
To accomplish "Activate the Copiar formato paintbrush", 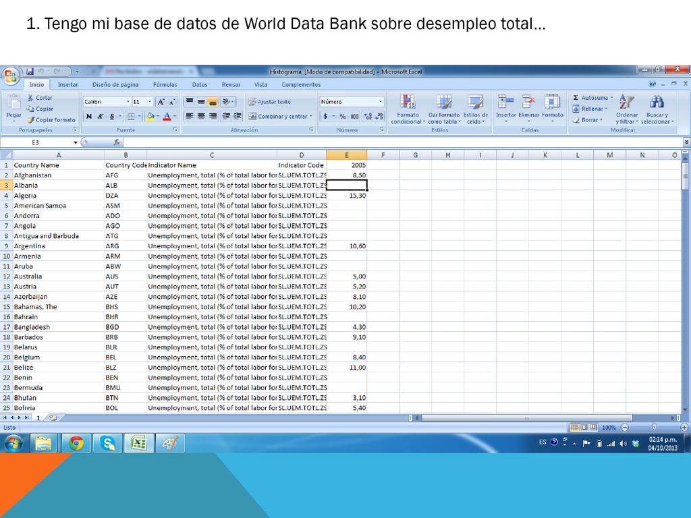I will pos(51,120).
